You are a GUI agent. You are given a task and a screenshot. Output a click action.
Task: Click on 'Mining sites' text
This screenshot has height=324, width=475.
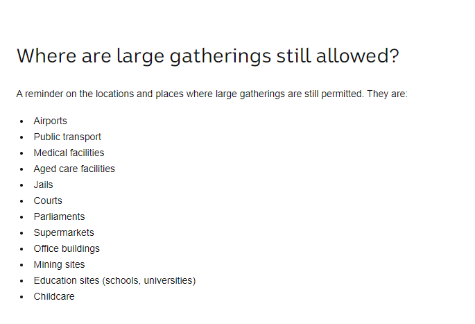point(59,264)
